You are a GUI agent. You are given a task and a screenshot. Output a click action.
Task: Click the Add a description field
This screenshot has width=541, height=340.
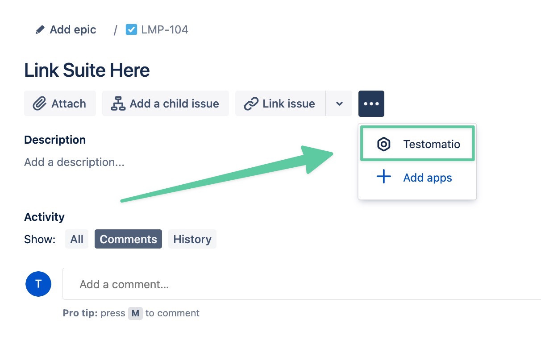pos(75,162)
